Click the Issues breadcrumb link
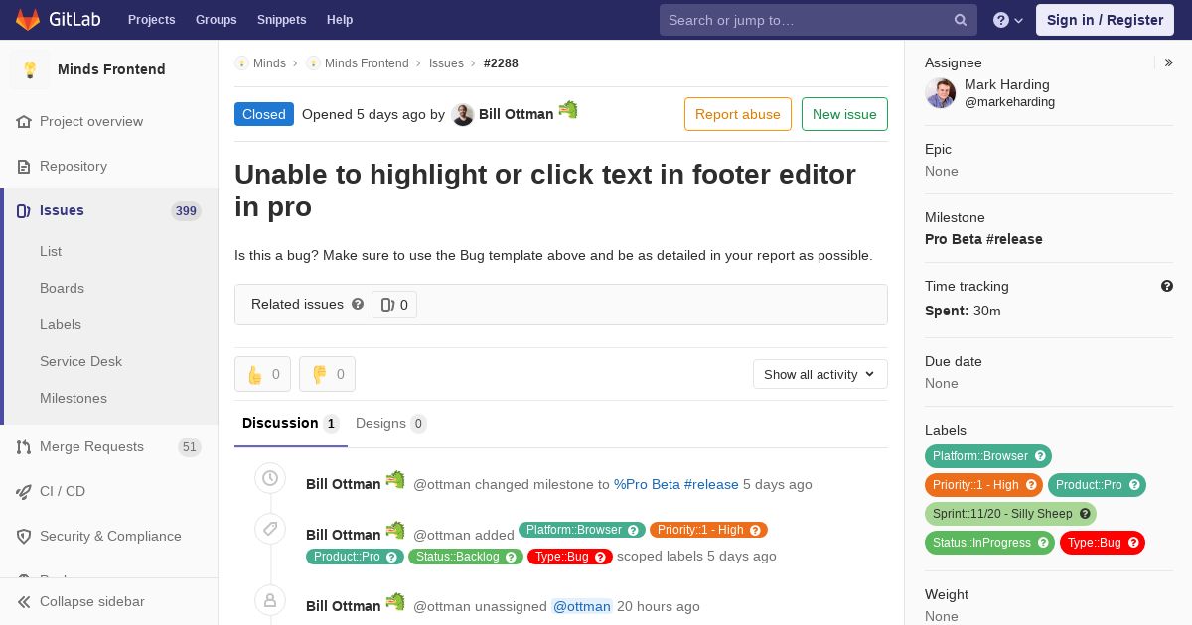This screenshot has width=1192, height=625. [446, 63]
